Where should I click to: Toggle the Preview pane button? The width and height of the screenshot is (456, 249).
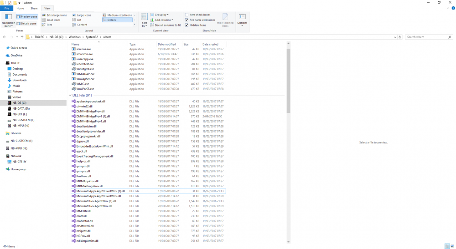coord(27,17)
